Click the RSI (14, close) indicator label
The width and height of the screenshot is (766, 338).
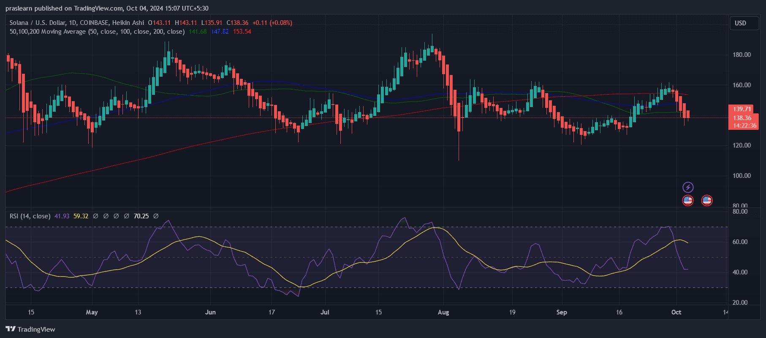tap(30, 216)
